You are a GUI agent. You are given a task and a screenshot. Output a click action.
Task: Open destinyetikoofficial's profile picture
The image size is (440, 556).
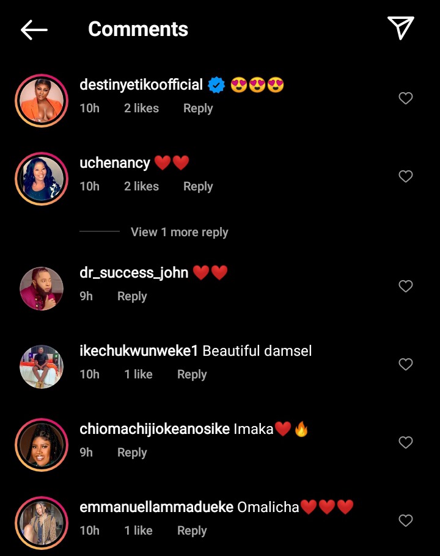[x=42, y=101]
